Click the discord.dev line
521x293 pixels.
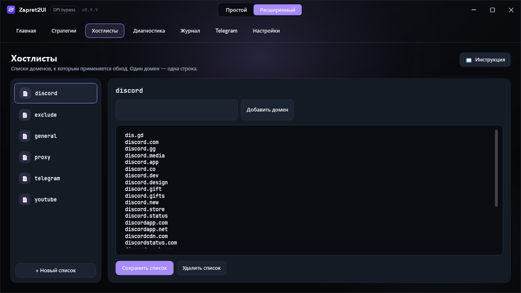pos(142,176)
